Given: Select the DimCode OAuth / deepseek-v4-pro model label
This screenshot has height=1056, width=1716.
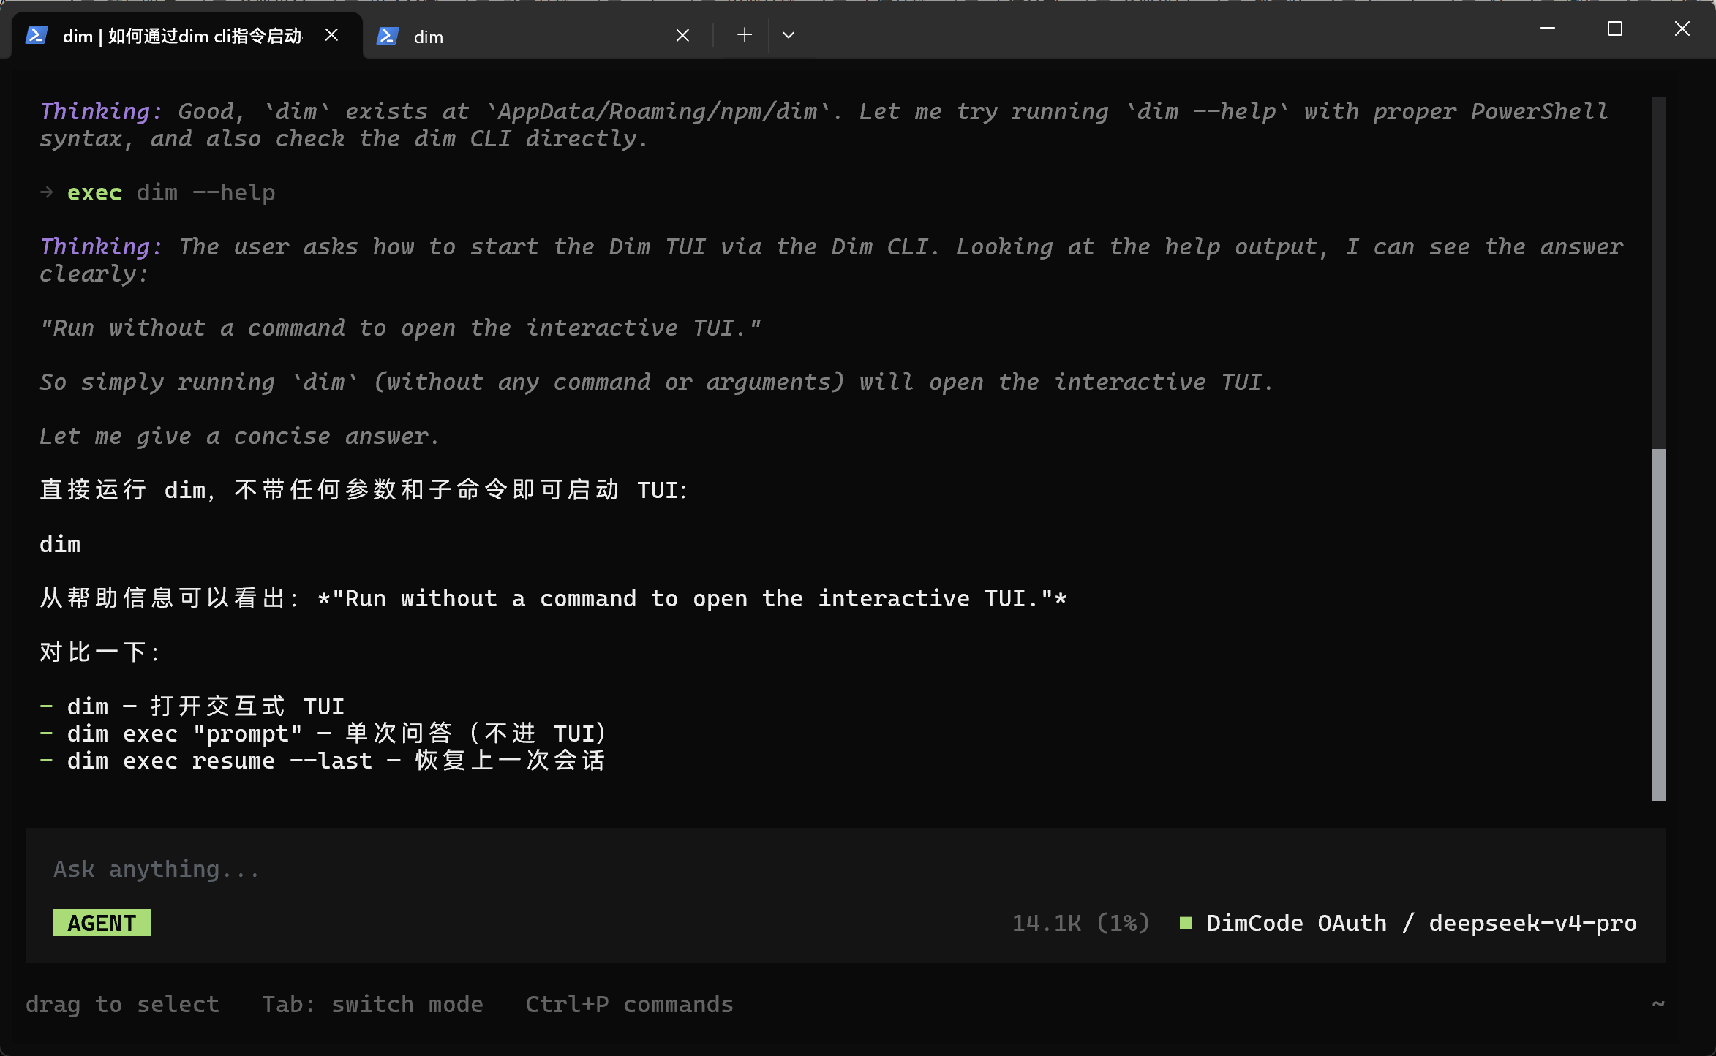Looking at the screenshot, I should tap(1421, 923).
